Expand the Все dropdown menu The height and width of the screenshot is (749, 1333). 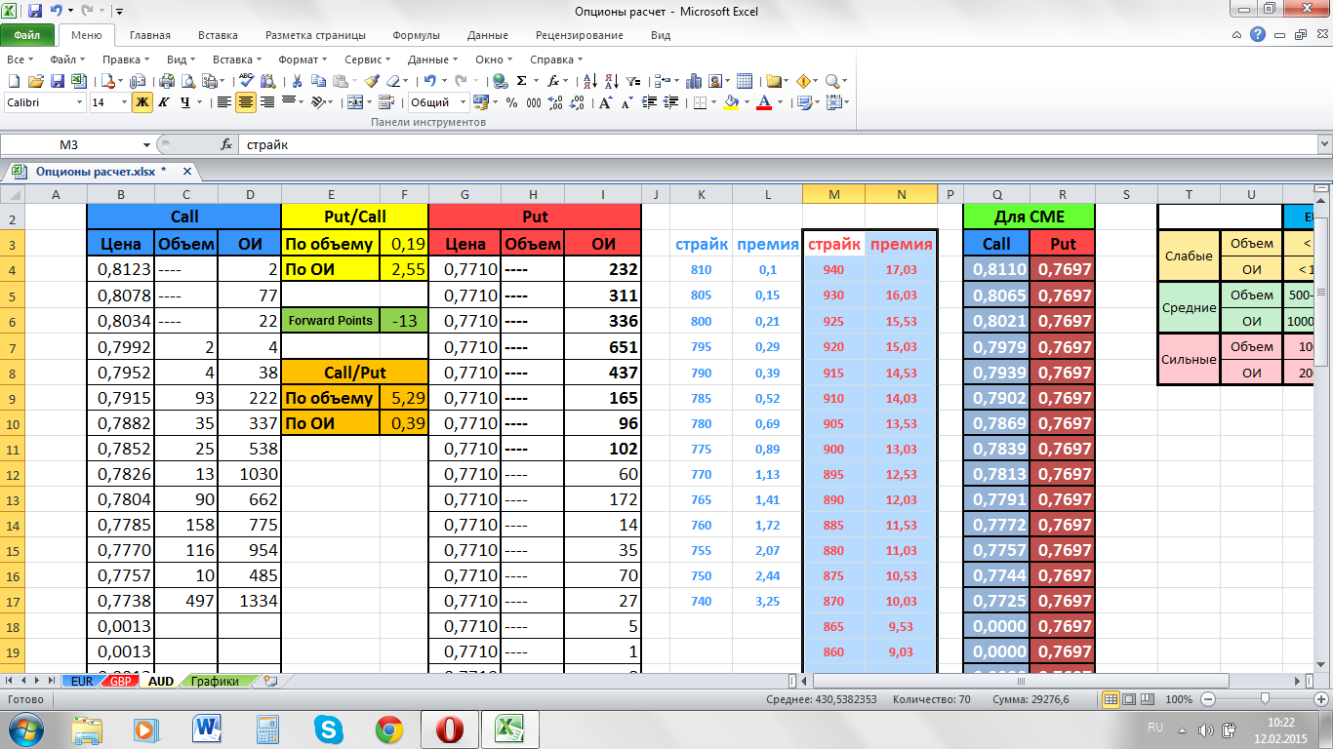20,59
